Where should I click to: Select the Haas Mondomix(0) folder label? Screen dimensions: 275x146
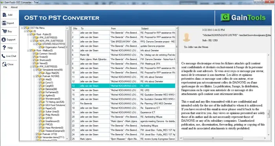[54, 128]
